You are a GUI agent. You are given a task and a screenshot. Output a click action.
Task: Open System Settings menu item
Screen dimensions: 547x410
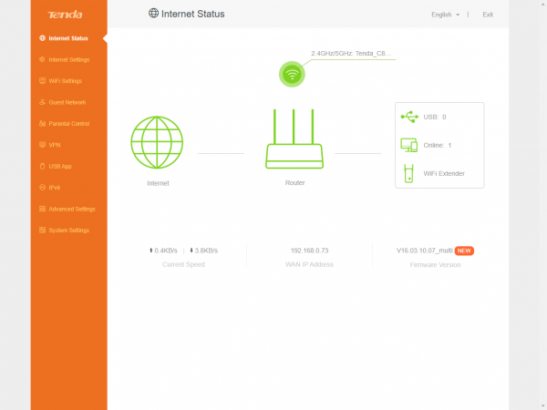pyautogui.click(x=69, y=231)
